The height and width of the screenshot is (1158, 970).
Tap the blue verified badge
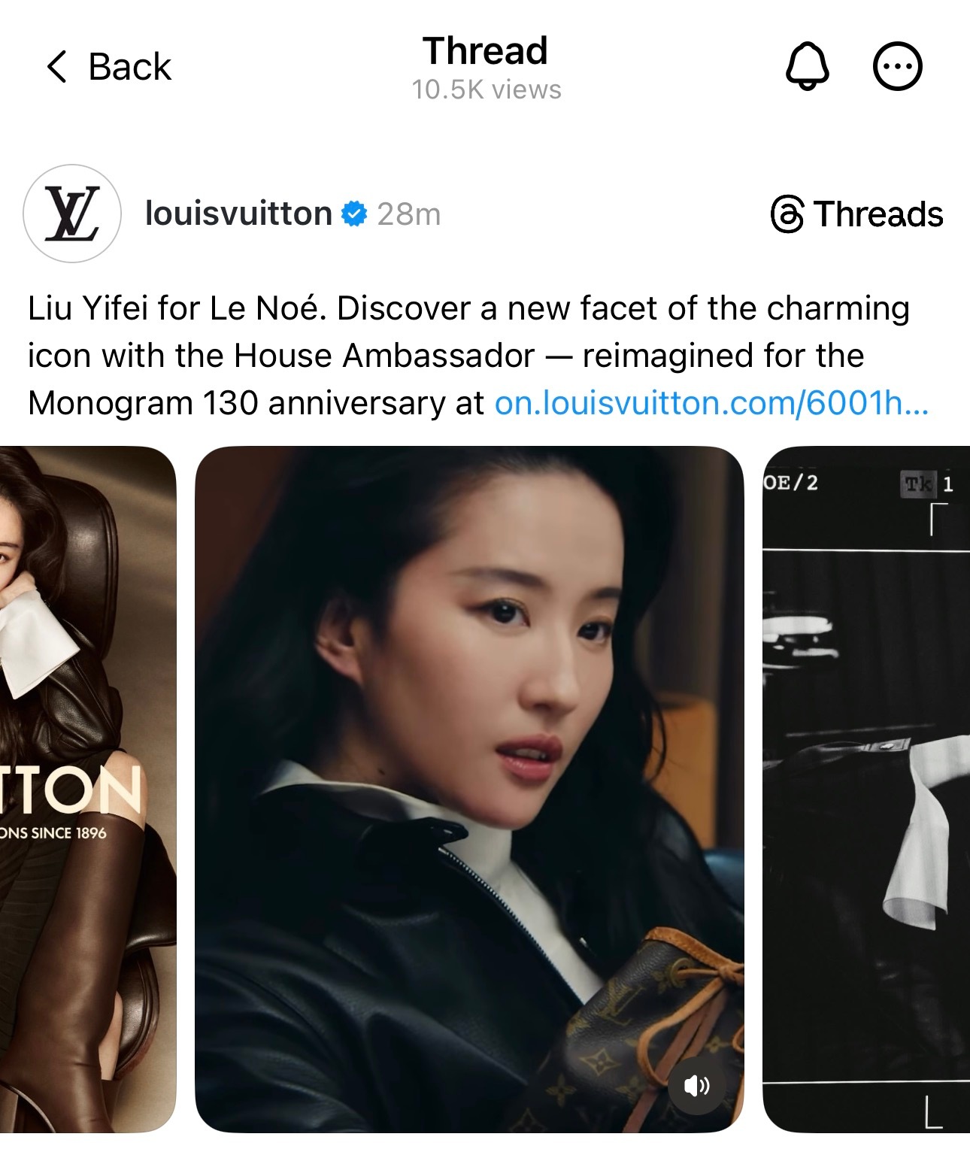point(354,214)
